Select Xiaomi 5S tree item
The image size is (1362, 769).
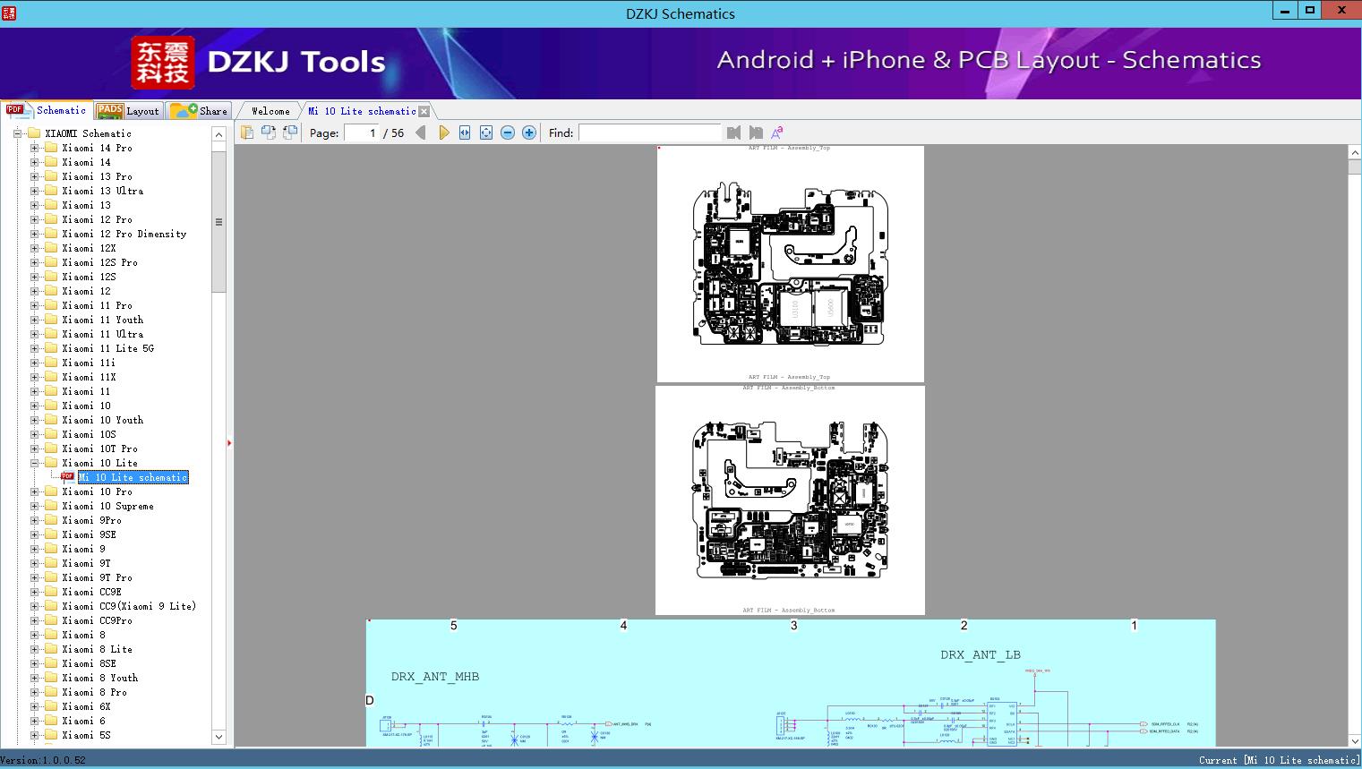pyautogui.click(x=87, y=735)
